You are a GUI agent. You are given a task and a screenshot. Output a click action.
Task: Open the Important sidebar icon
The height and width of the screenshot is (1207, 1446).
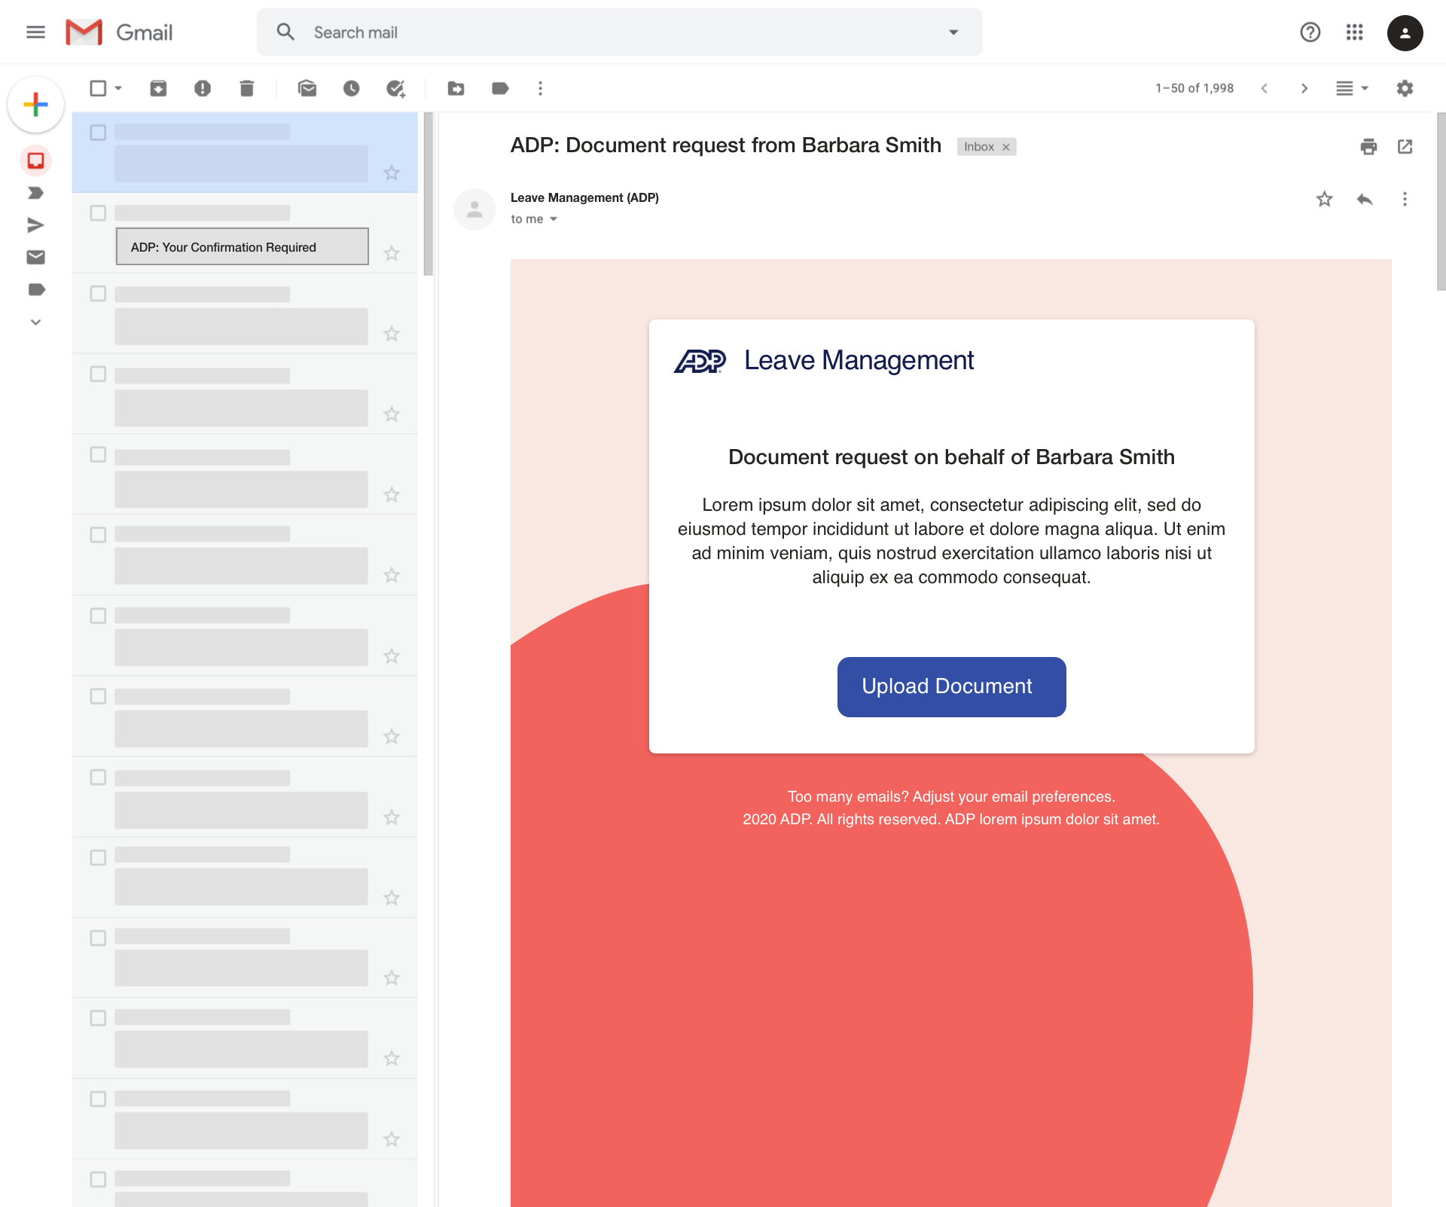tap(35, 193)
